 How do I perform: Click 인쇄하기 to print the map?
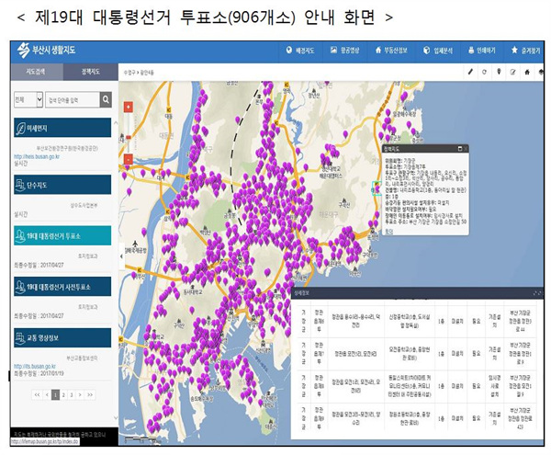click(x=482, y=51)
